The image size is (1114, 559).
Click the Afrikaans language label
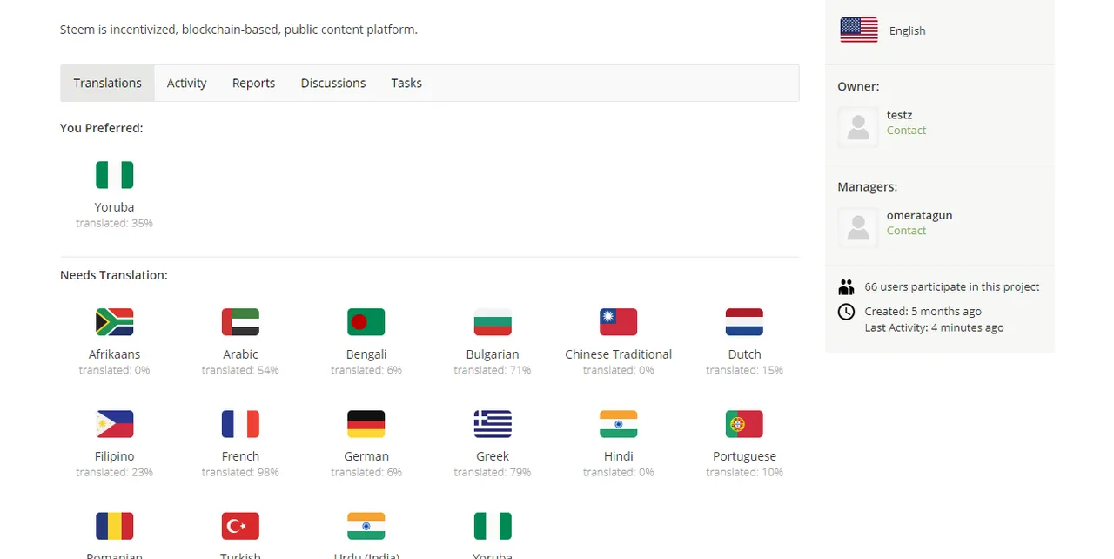tap(115, 354)
